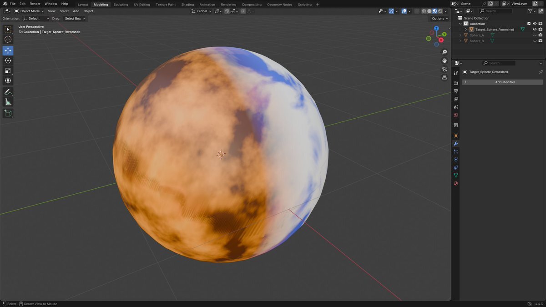Open the Collection properties tab
This screenshot has width=546, height=307.
[x=456, y=125]
